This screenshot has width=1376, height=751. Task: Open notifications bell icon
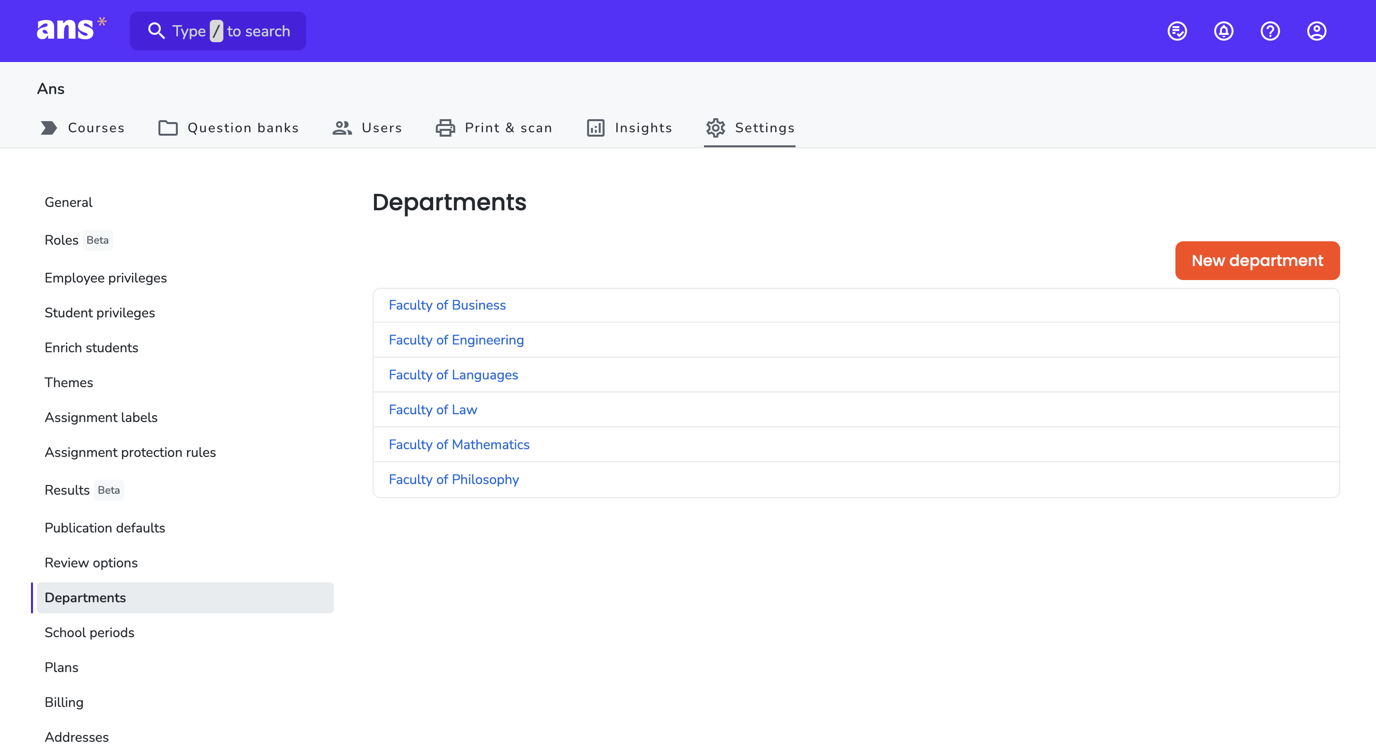click(1224, 31)
